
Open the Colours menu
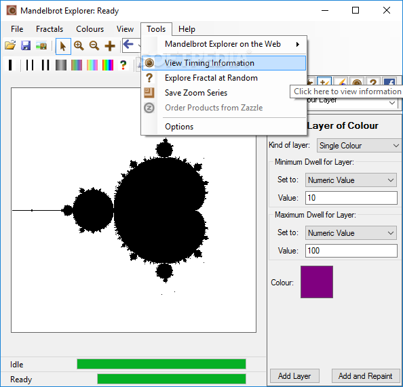90,29
